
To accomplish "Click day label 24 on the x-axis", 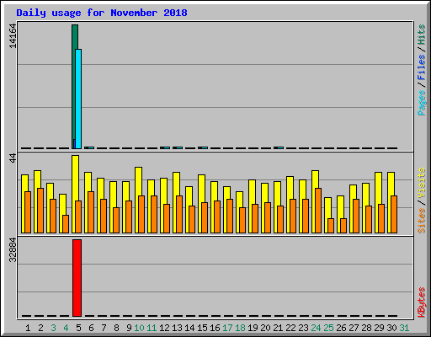I will tap(316, 328).
